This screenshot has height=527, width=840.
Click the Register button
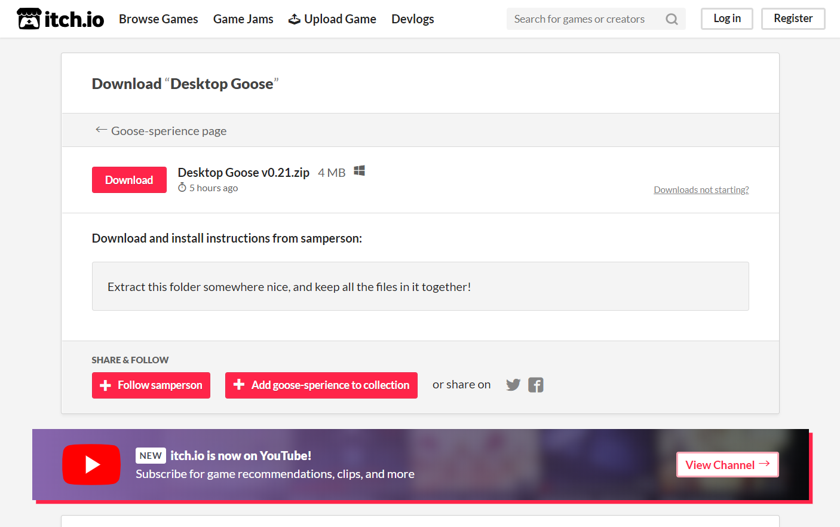pos(793,19)
